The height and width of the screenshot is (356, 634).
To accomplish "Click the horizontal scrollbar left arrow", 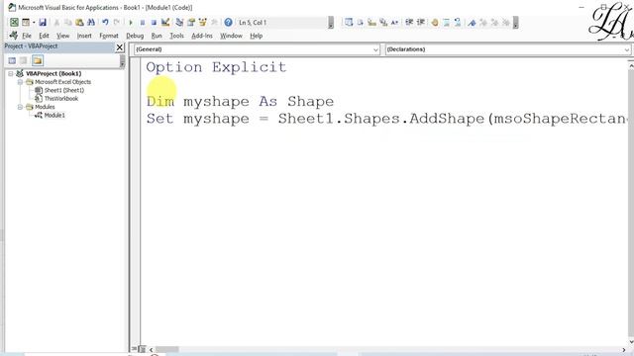I will [x=152, y=349].
